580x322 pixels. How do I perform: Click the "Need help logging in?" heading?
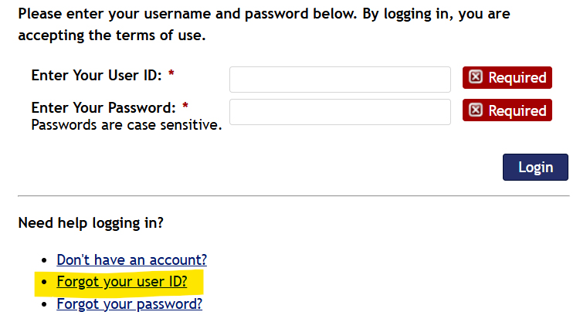click(90, 223)
